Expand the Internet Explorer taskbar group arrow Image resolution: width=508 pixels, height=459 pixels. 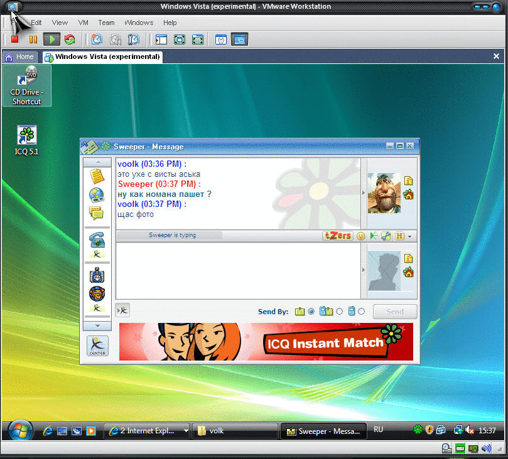tap(186, 431)
